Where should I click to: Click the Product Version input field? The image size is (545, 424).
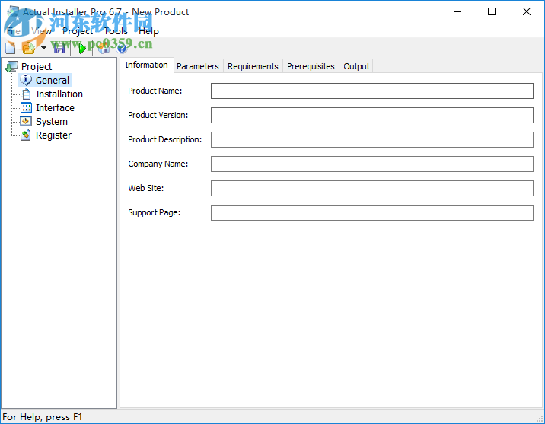[372, 115]
